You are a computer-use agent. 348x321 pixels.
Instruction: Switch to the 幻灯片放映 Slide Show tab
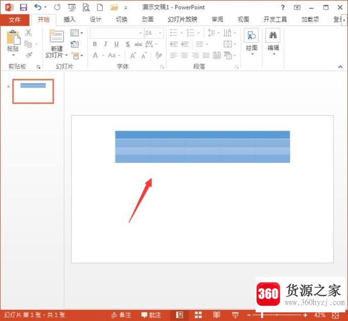(x=183, y=19)
